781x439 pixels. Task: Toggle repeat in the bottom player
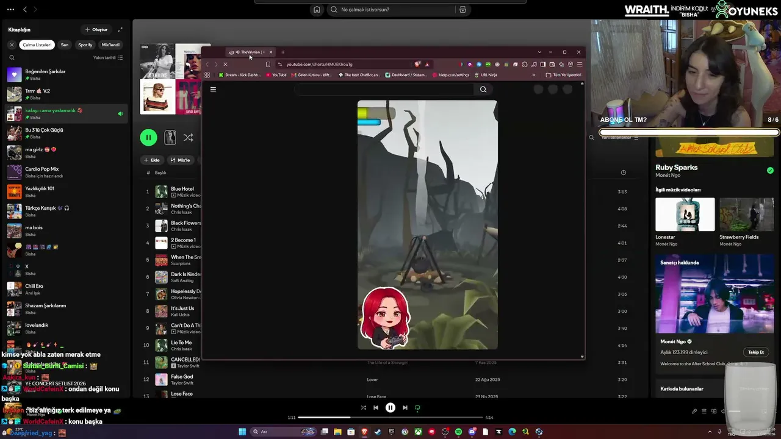tap(417, 408)
